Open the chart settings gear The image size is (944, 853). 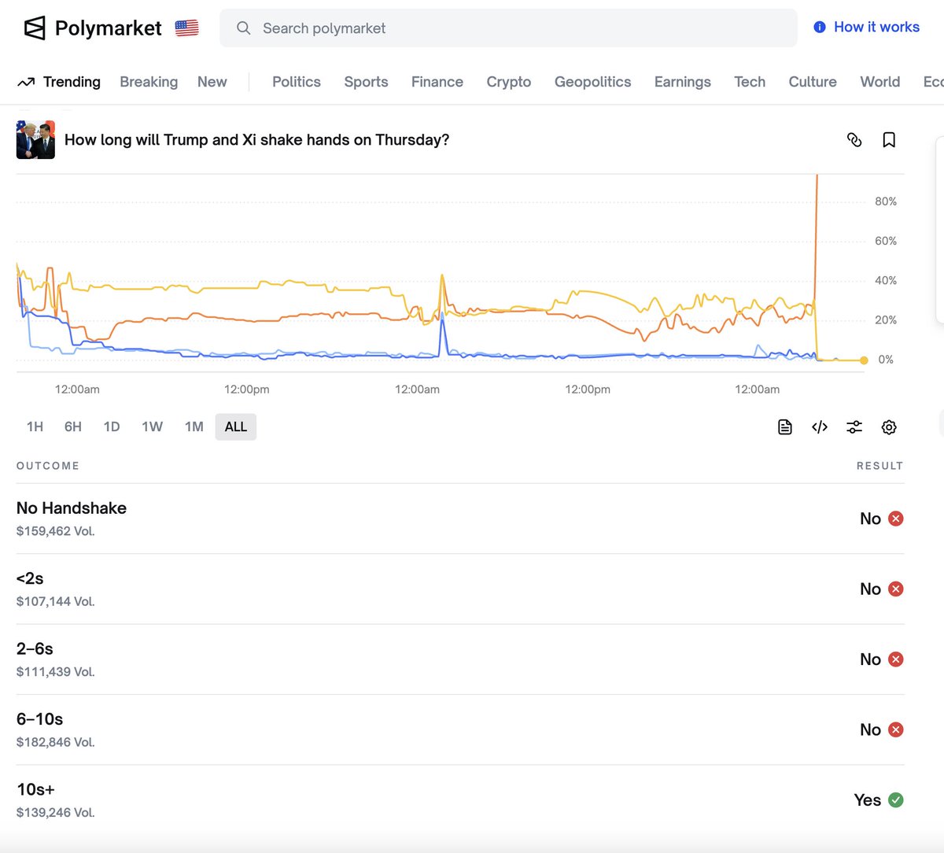889,427
